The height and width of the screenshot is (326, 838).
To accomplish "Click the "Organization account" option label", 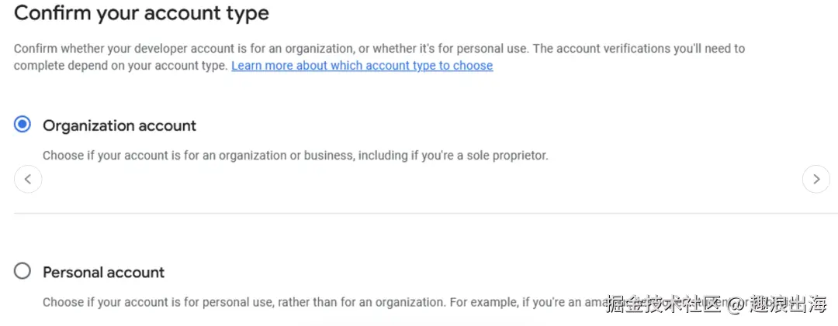I will click(x=119, y=125).
